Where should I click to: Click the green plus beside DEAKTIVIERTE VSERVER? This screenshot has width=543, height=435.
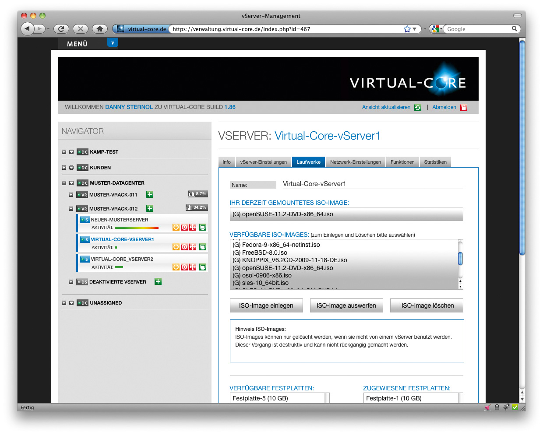coord(158,282)
